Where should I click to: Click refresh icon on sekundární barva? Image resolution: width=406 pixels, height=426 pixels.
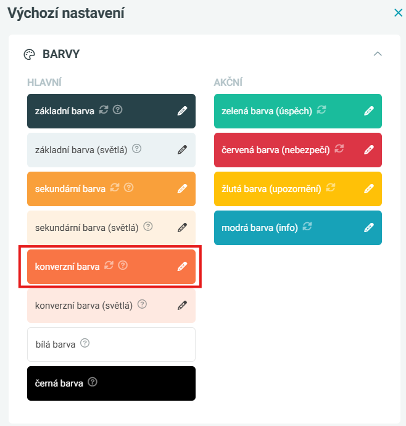point(114,188)
